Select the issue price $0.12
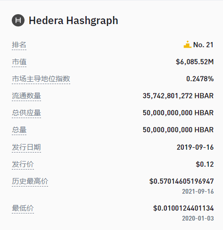The image size is (223, 230). 205,164
